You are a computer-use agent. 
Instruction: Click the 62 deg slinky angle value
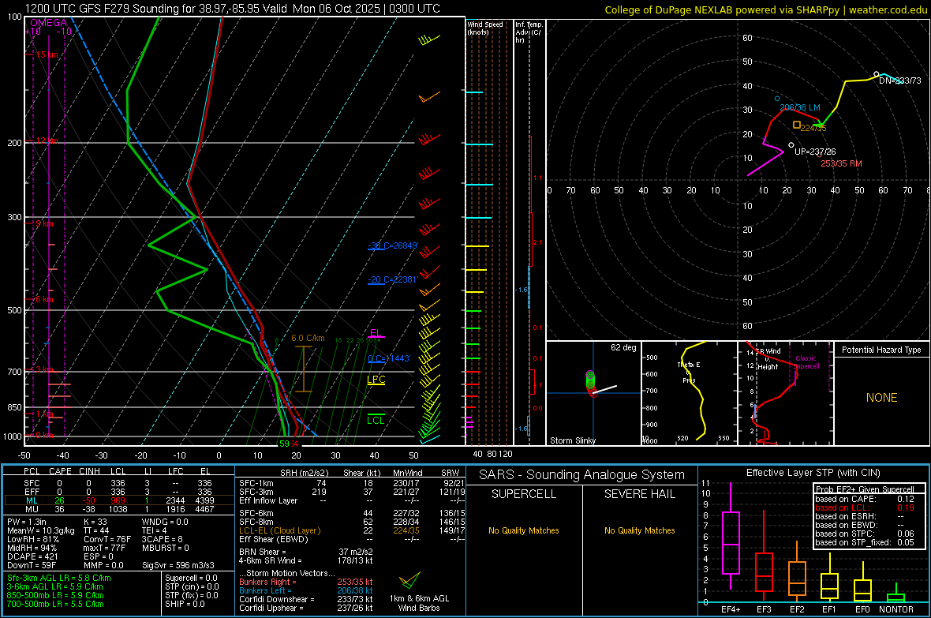click(x=623, y=347)
